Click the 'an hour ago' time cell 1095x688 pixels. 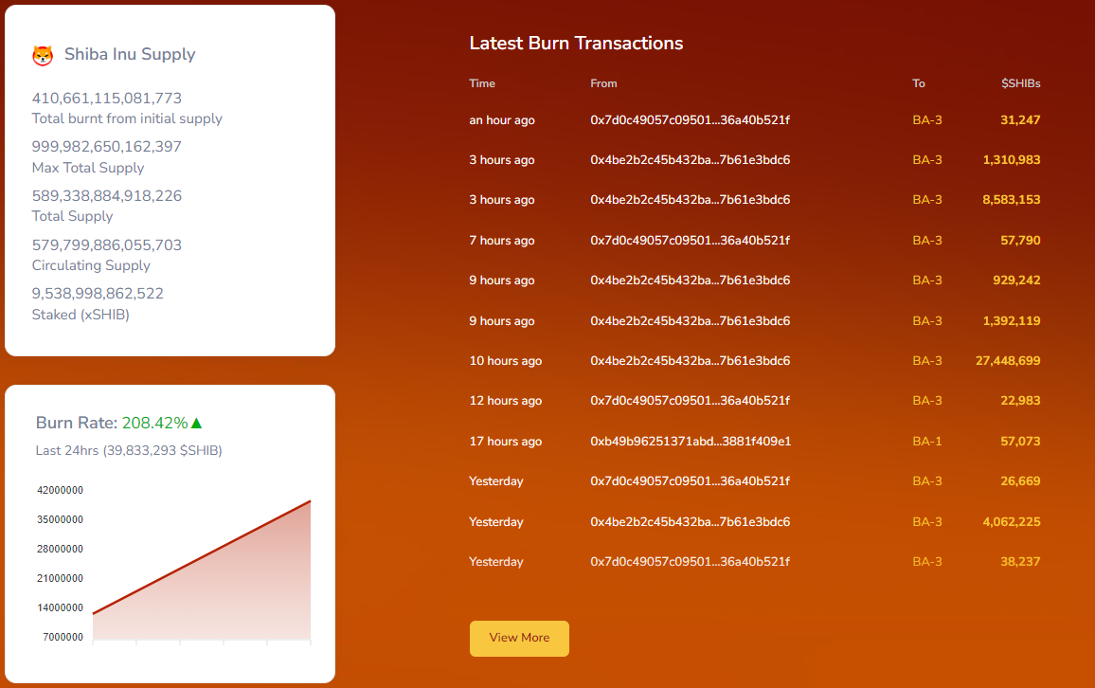(x=502, y=120)
